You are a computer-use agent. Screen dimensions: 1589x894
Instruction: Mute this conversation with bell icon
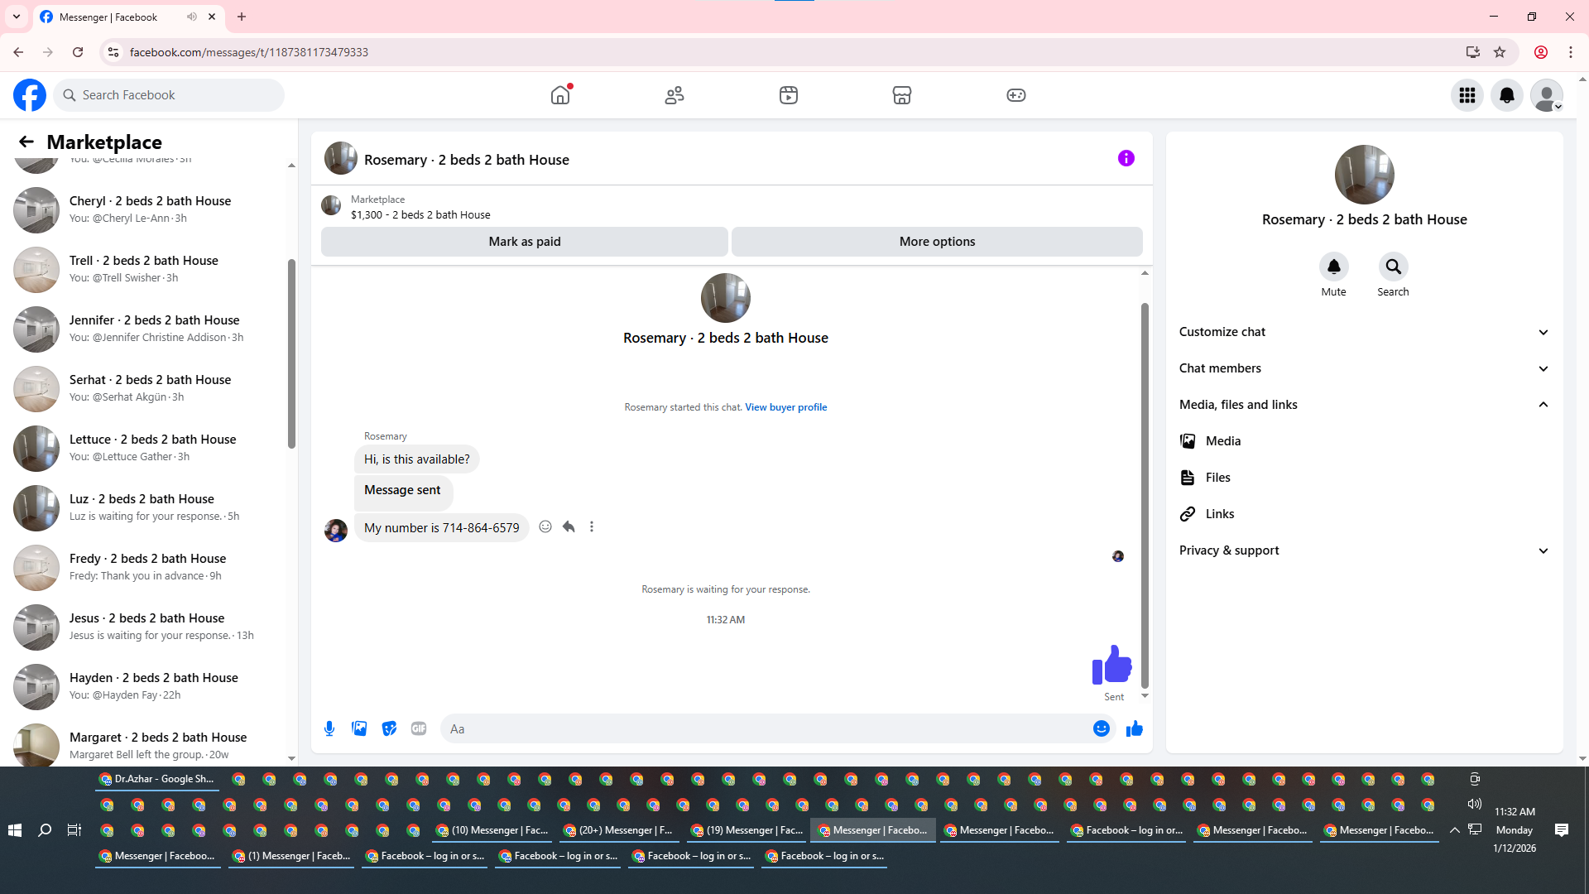[1333, 267]
